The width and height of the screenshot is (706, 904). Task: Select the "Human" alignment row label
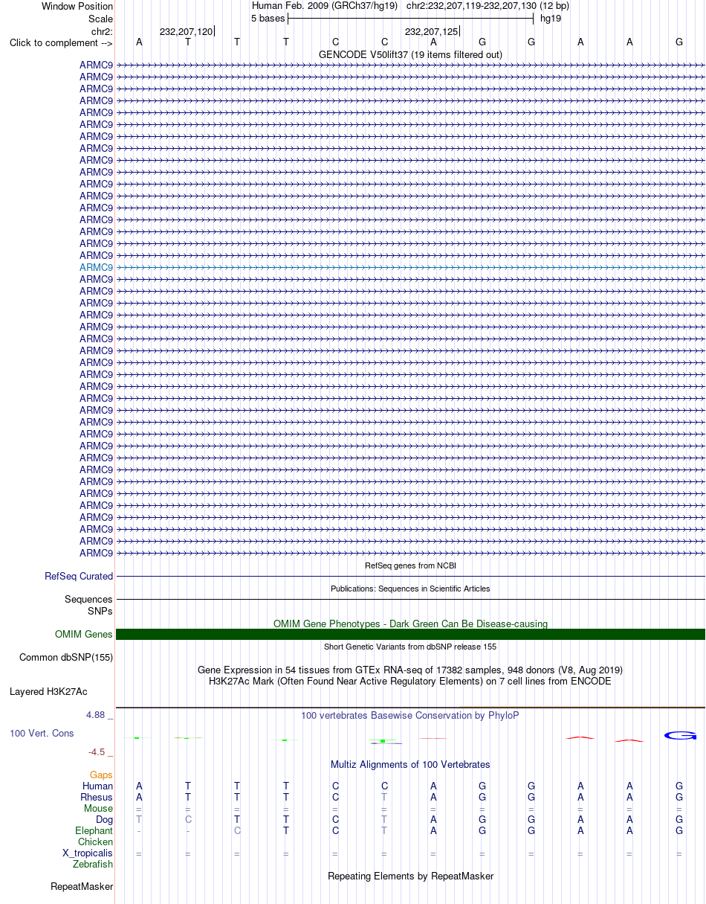point(97,786)
